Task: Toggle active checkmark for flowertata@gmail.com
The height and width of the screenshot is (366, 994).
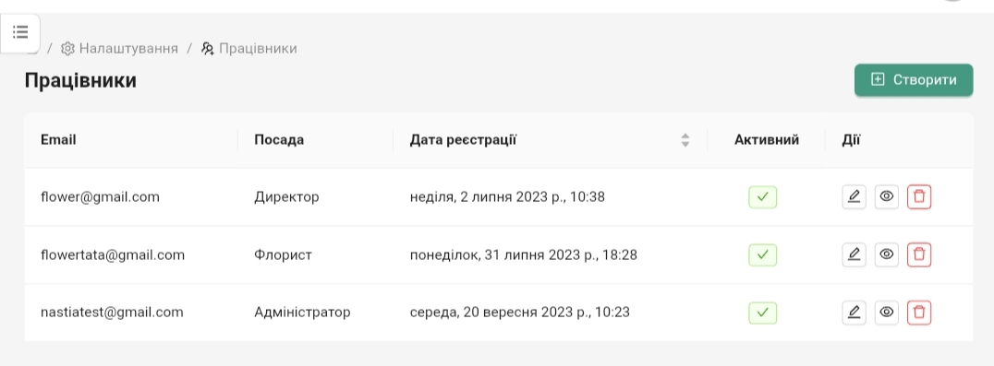Action: pos(763,254)
